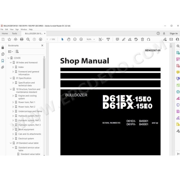Screen dimensions: 180x180
Task: Open the security lock panel
Action: (3, 47)
